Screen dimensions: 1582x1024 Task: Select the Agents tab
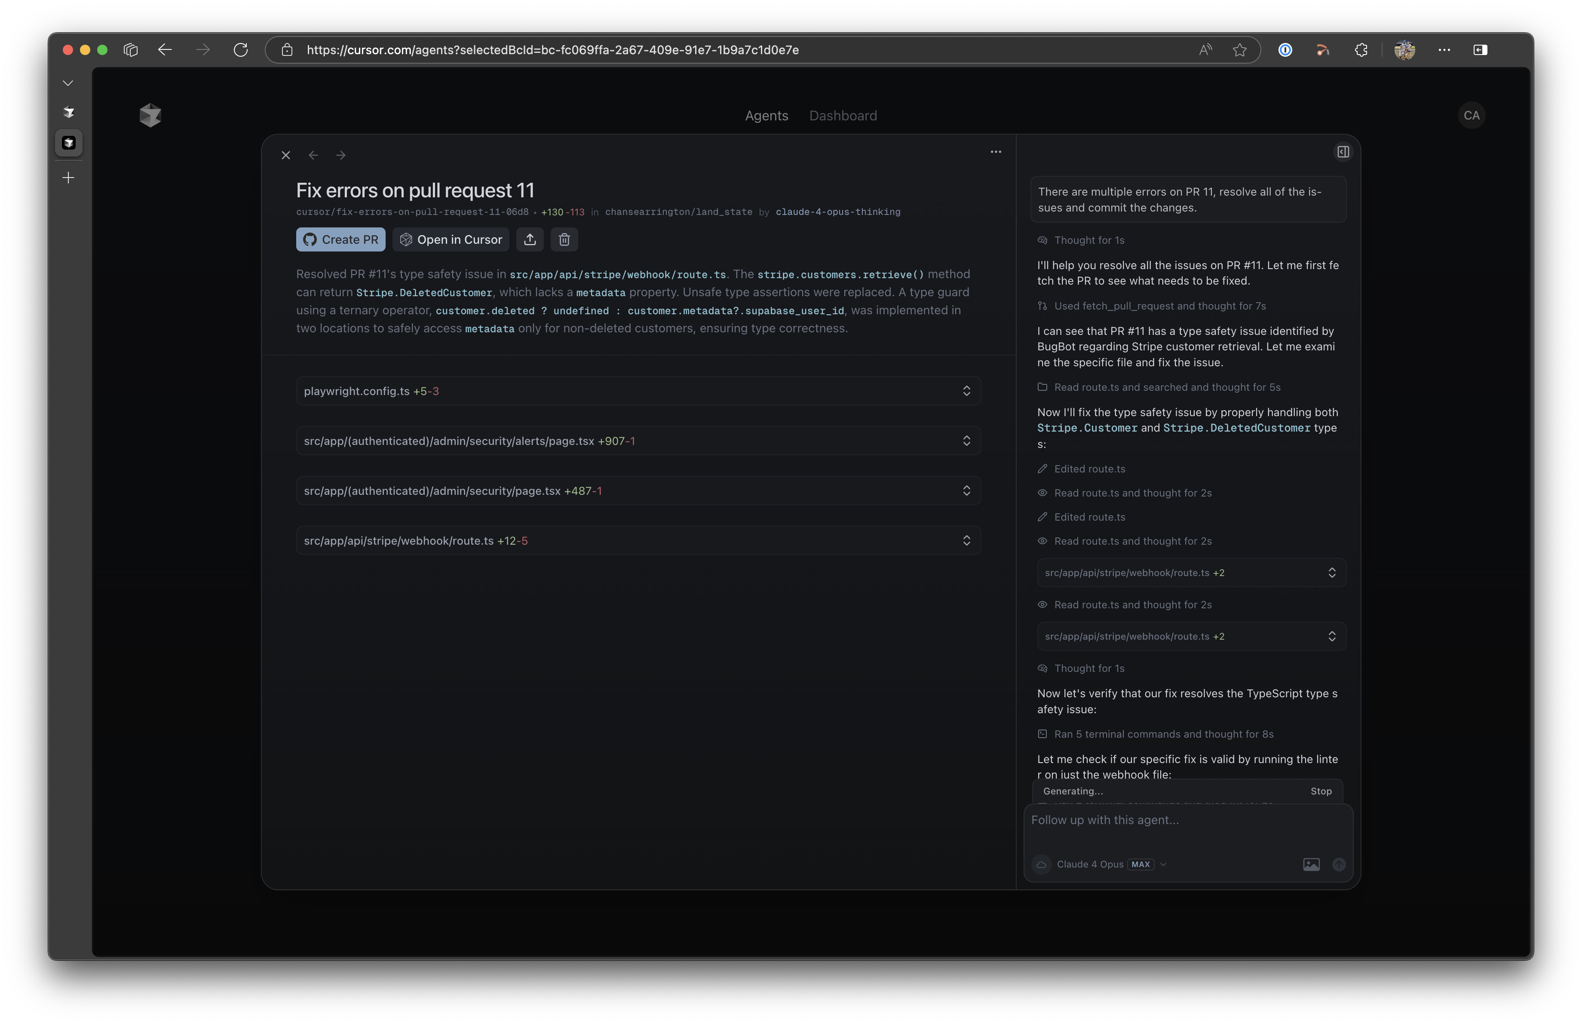[766, 116]
